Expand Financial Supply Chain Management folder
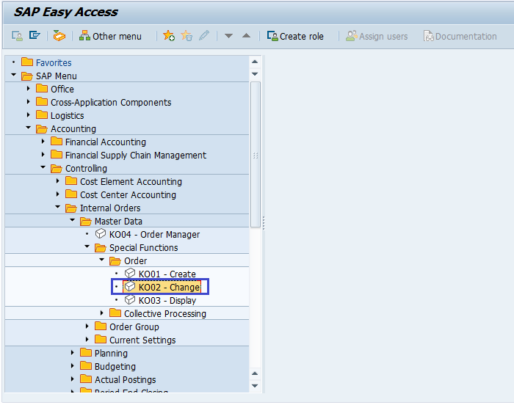514x405 pixels. click(43, 154)
